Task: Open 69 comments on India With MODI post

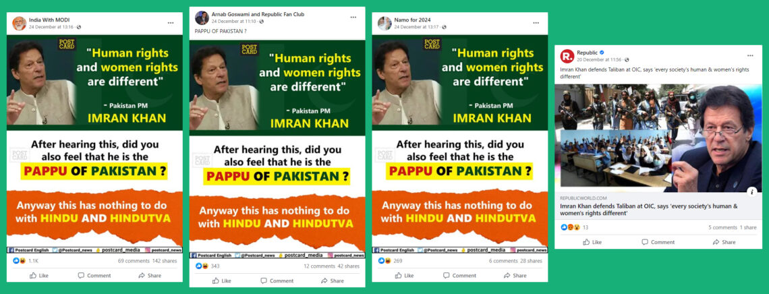Action: tap(134, 261)
